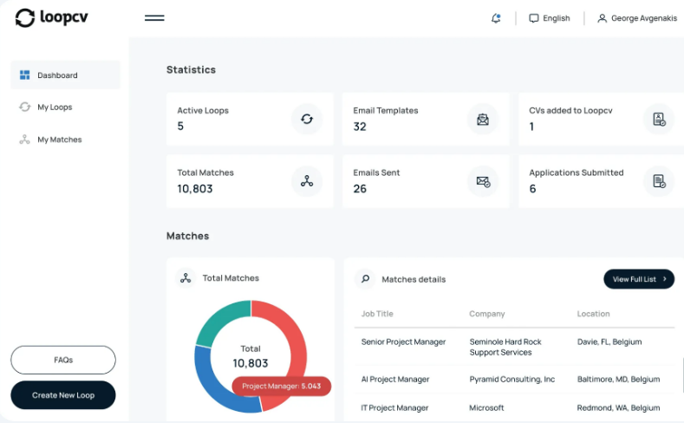Click the Matches details magnifier icon

366,278
